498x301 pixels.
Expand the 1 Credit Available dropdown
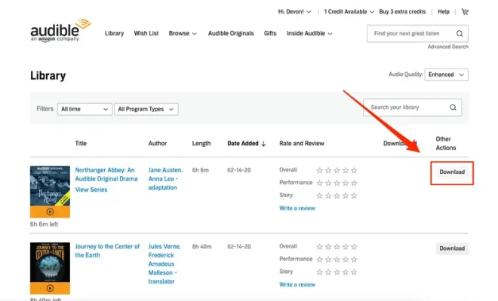[x=349, y=12]
